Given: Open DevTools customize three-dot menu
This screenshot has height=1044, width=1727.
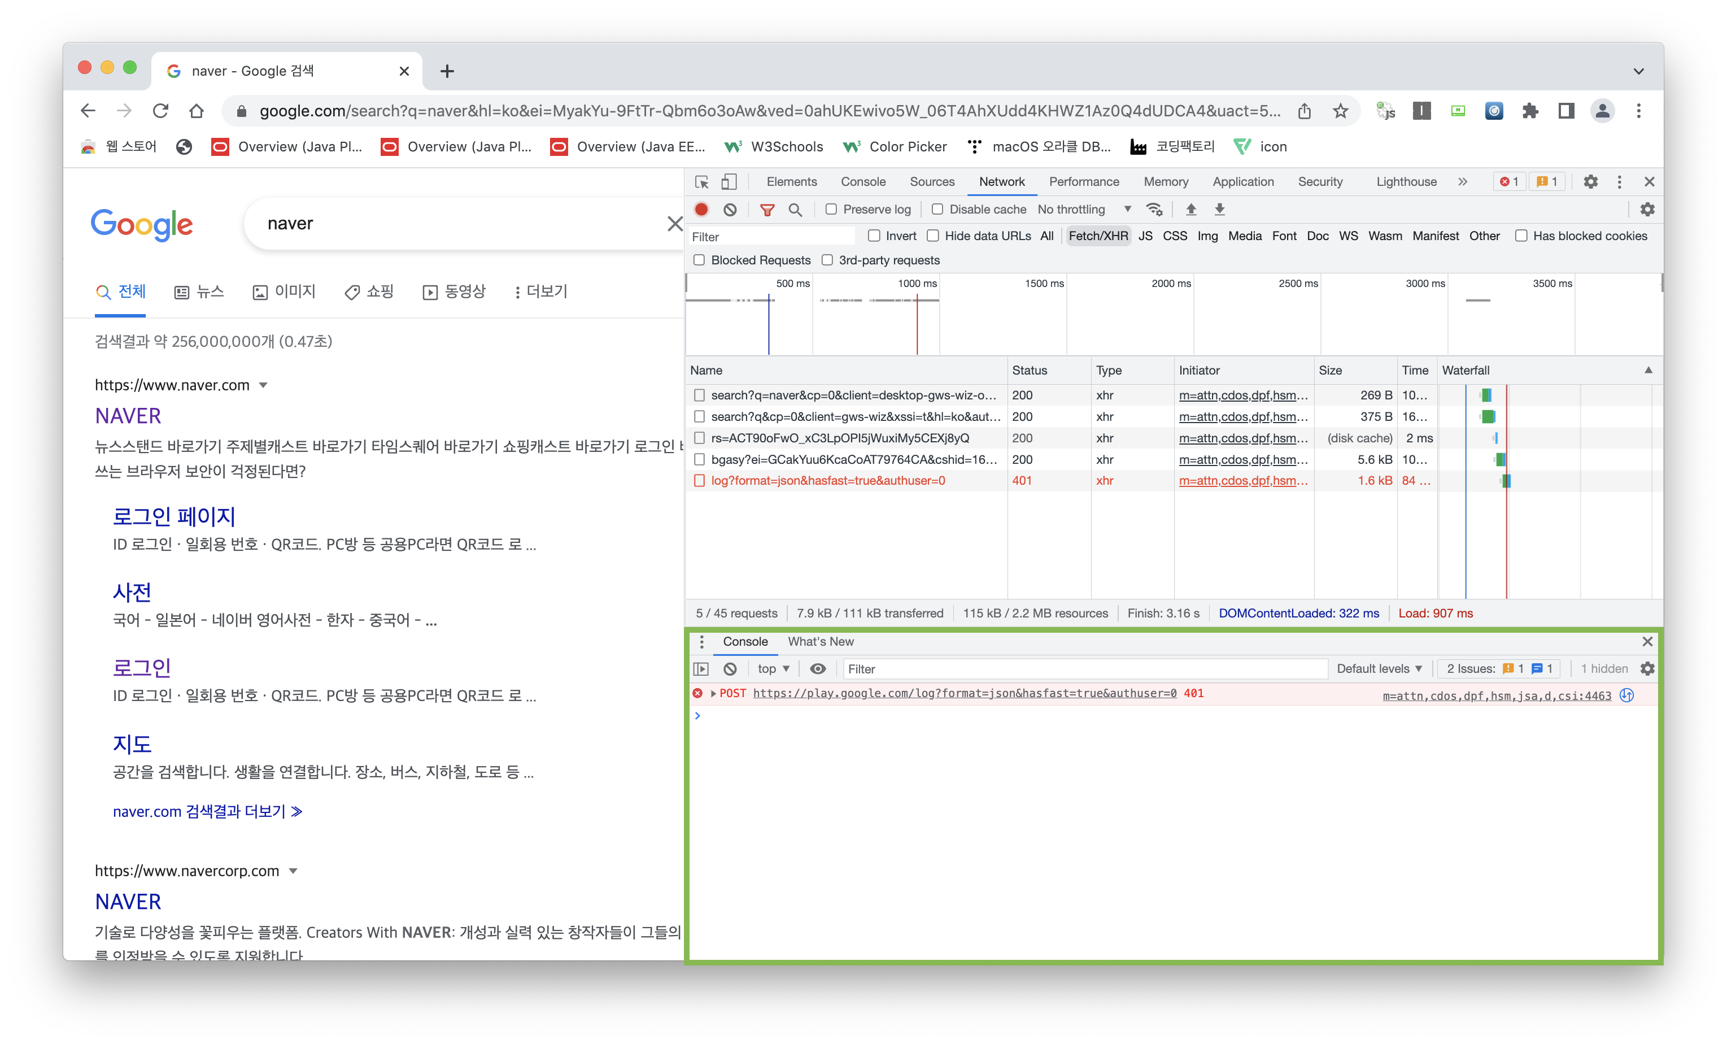Looking at the screenshot, I should [x=1619, y=181].
